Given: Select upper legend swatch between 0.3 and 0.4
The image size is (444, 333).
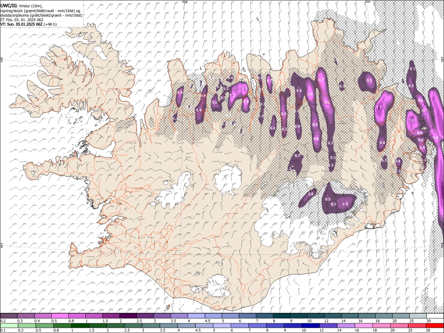Looking at the screenshot, I should point(26,316).
